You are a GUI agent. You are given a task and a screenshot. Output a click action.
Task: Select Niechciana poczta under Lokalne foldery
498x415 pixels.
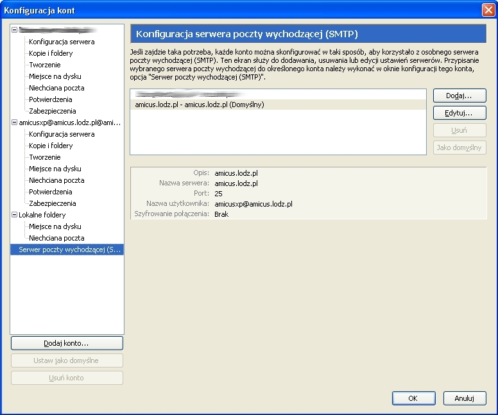click(x=56, y=238)
